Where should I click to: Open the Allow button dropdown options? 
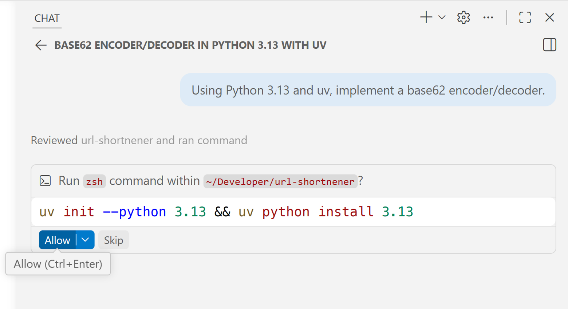(85, 240)
